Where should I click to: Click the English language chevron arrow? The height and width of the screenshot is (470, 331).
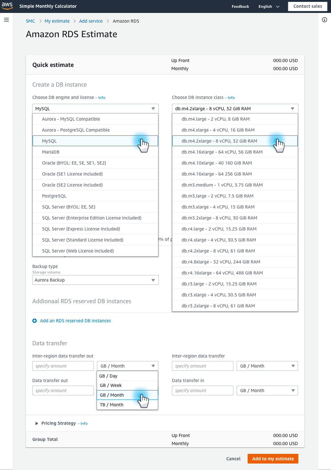point(278,6)
